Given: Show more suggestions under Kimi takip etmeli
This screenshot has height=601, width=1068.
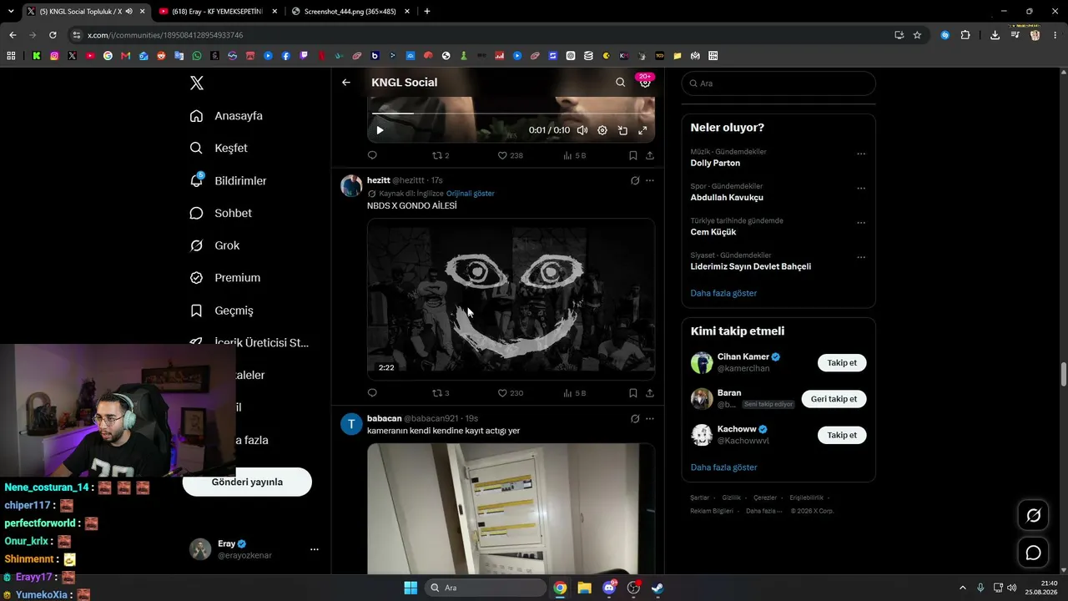Looking at the screenshot, I should pos(723,467).
